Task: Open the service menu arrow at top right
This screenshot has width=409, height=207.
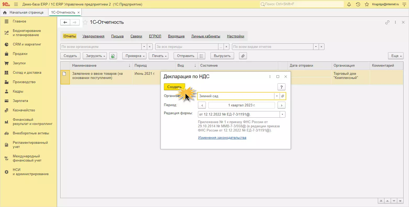Action: pyautogui.click(x=404, y=4)
